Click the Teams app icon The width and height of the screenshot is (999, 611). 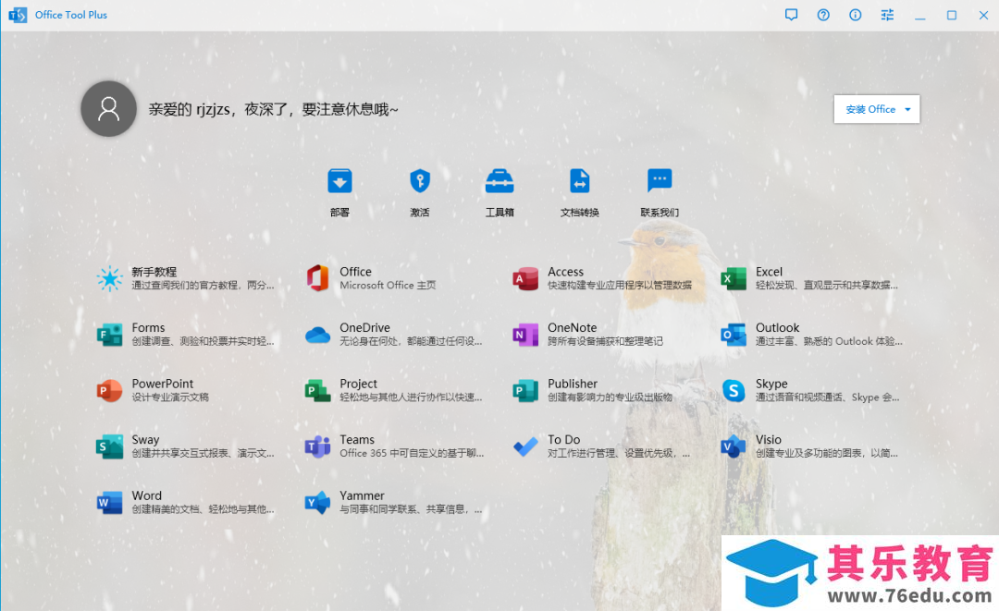click(x=317, y=446)
